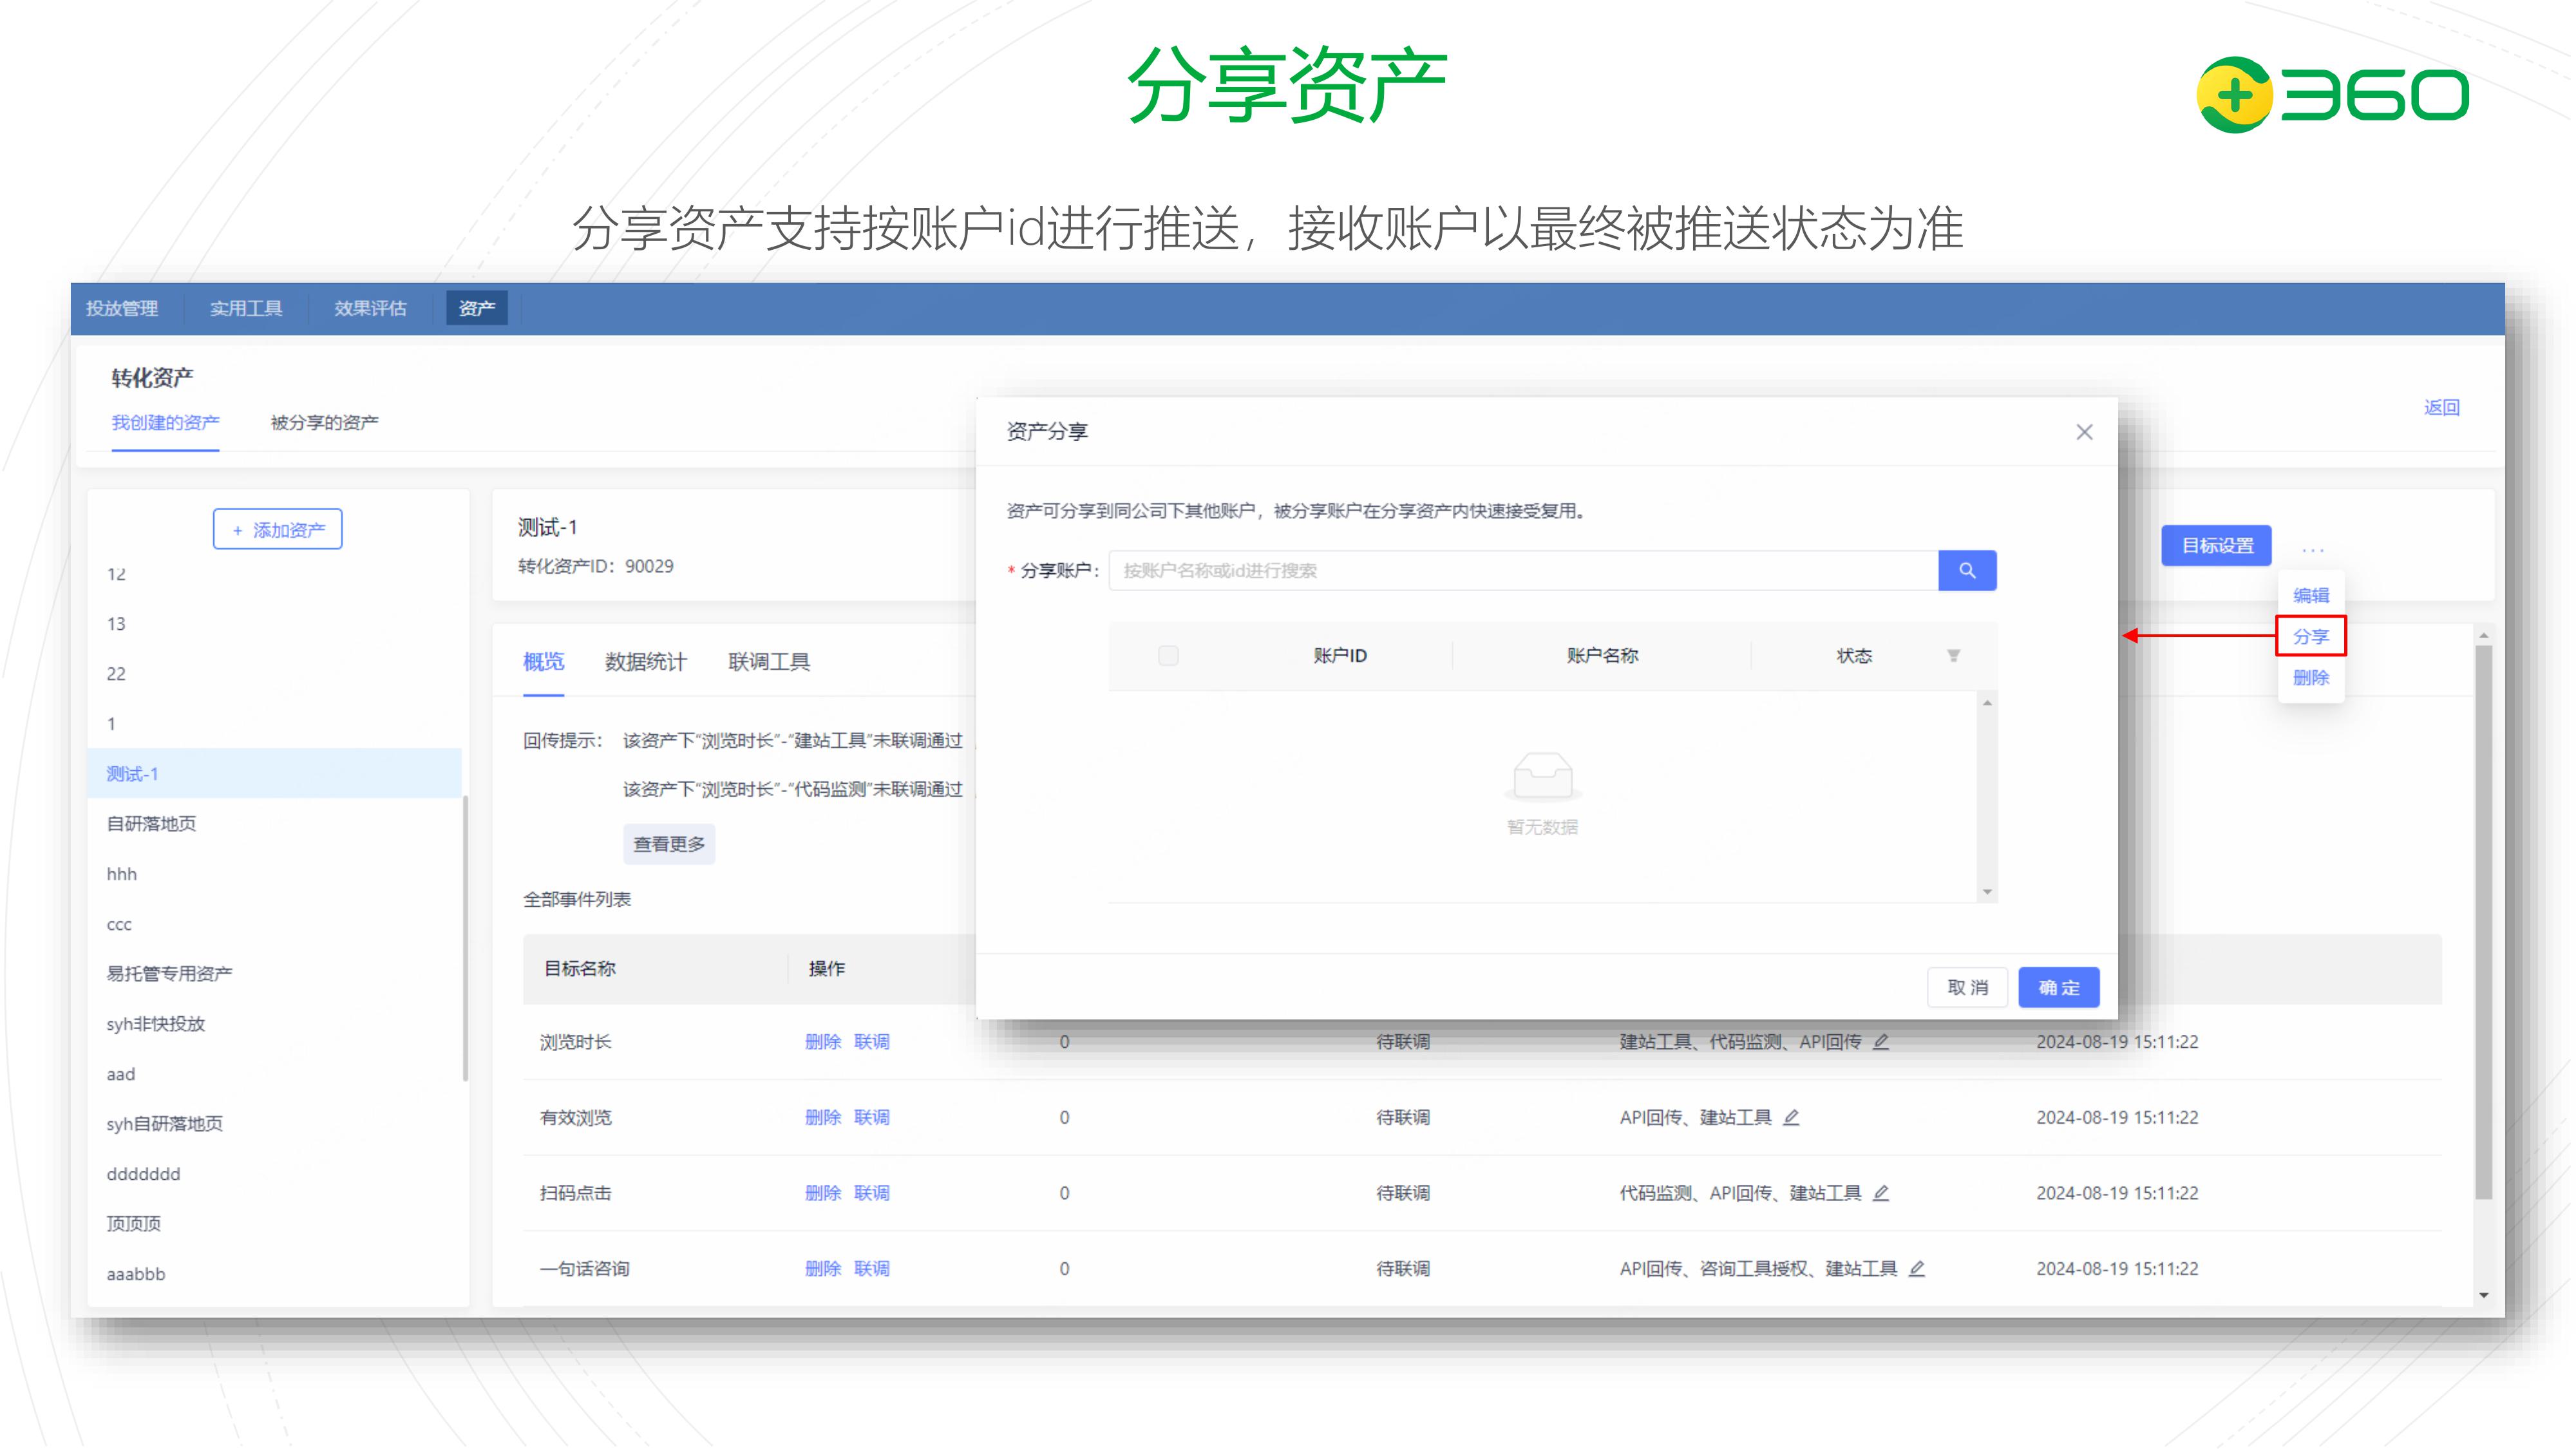Select asset 12 in the list
Viewport: 2576px width, 1449px height.
pos(275,574)
